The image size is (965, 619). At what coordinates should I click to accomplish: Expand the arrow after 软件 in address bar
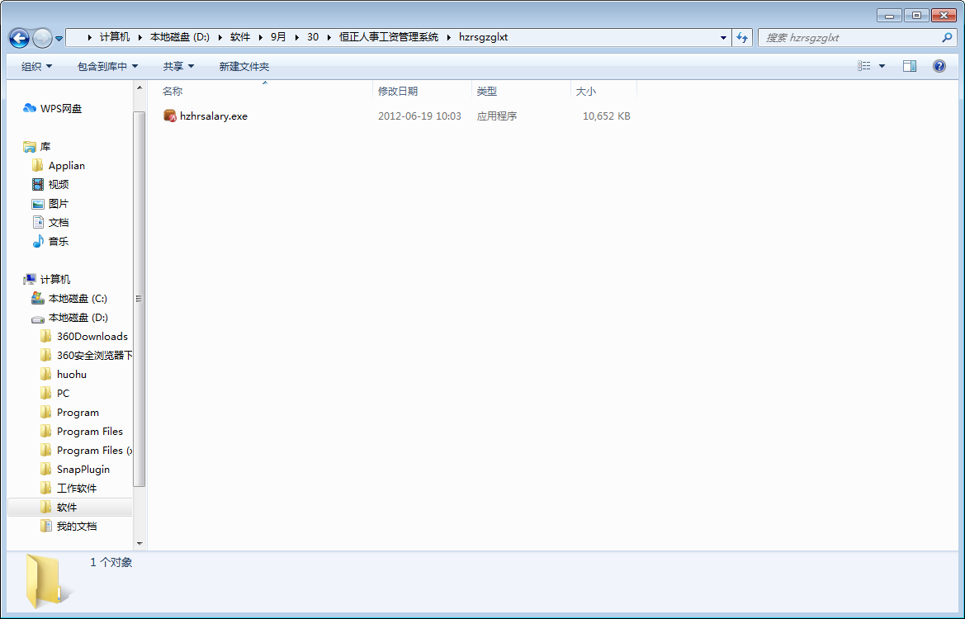[x=260, y=37]
